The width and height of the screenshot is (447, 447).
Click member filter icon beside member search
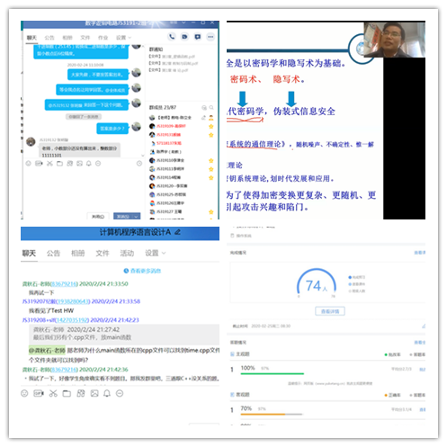204,107
